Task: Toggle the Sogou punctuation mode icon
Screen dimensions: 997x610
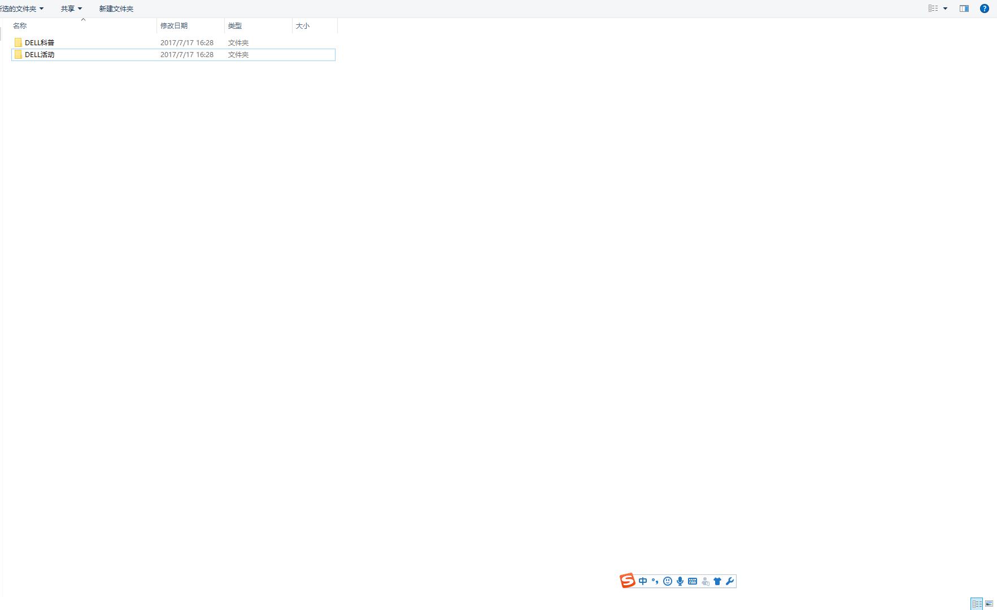Action: pyautogui.click(x=655, y=581)
